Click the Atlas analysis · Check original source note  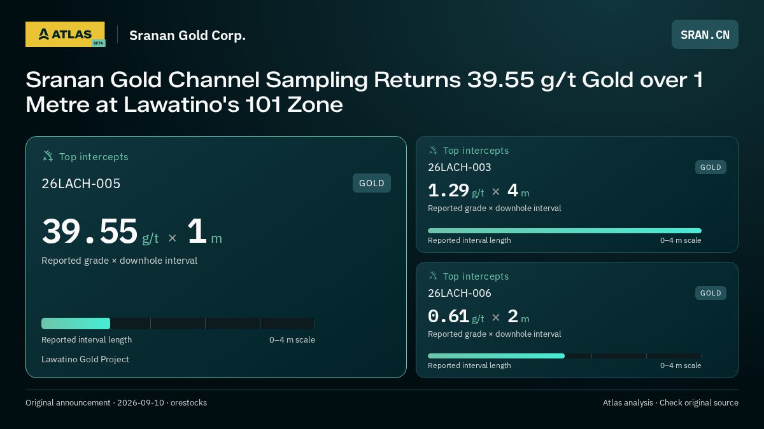tap(670, 402)
